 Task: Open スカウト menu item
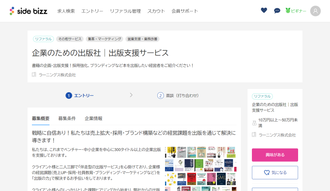(156, 11)
